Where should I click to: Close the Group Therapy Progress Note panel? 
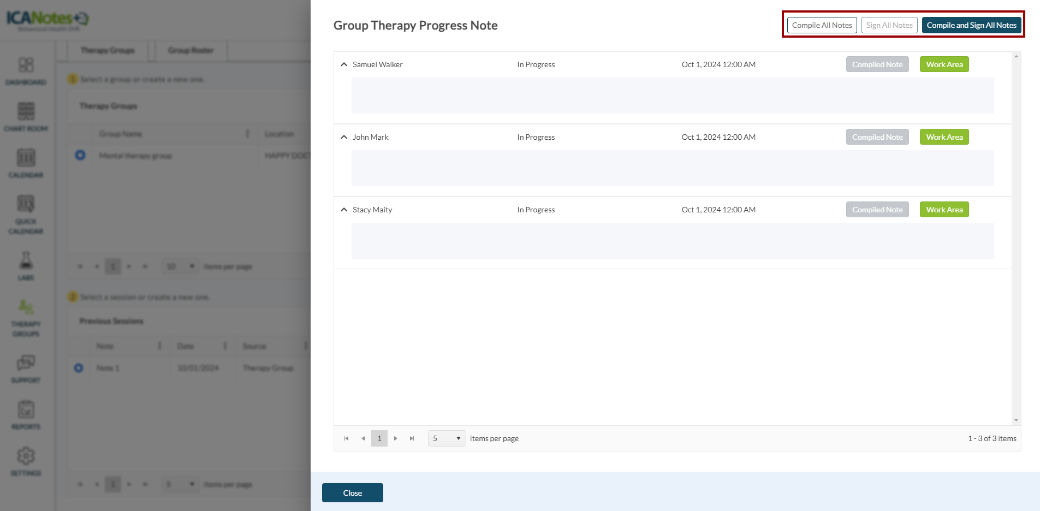353,492
